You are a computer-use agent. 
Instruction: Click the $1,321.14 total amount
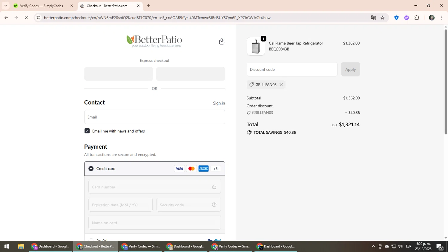click(x=349, y=125)
